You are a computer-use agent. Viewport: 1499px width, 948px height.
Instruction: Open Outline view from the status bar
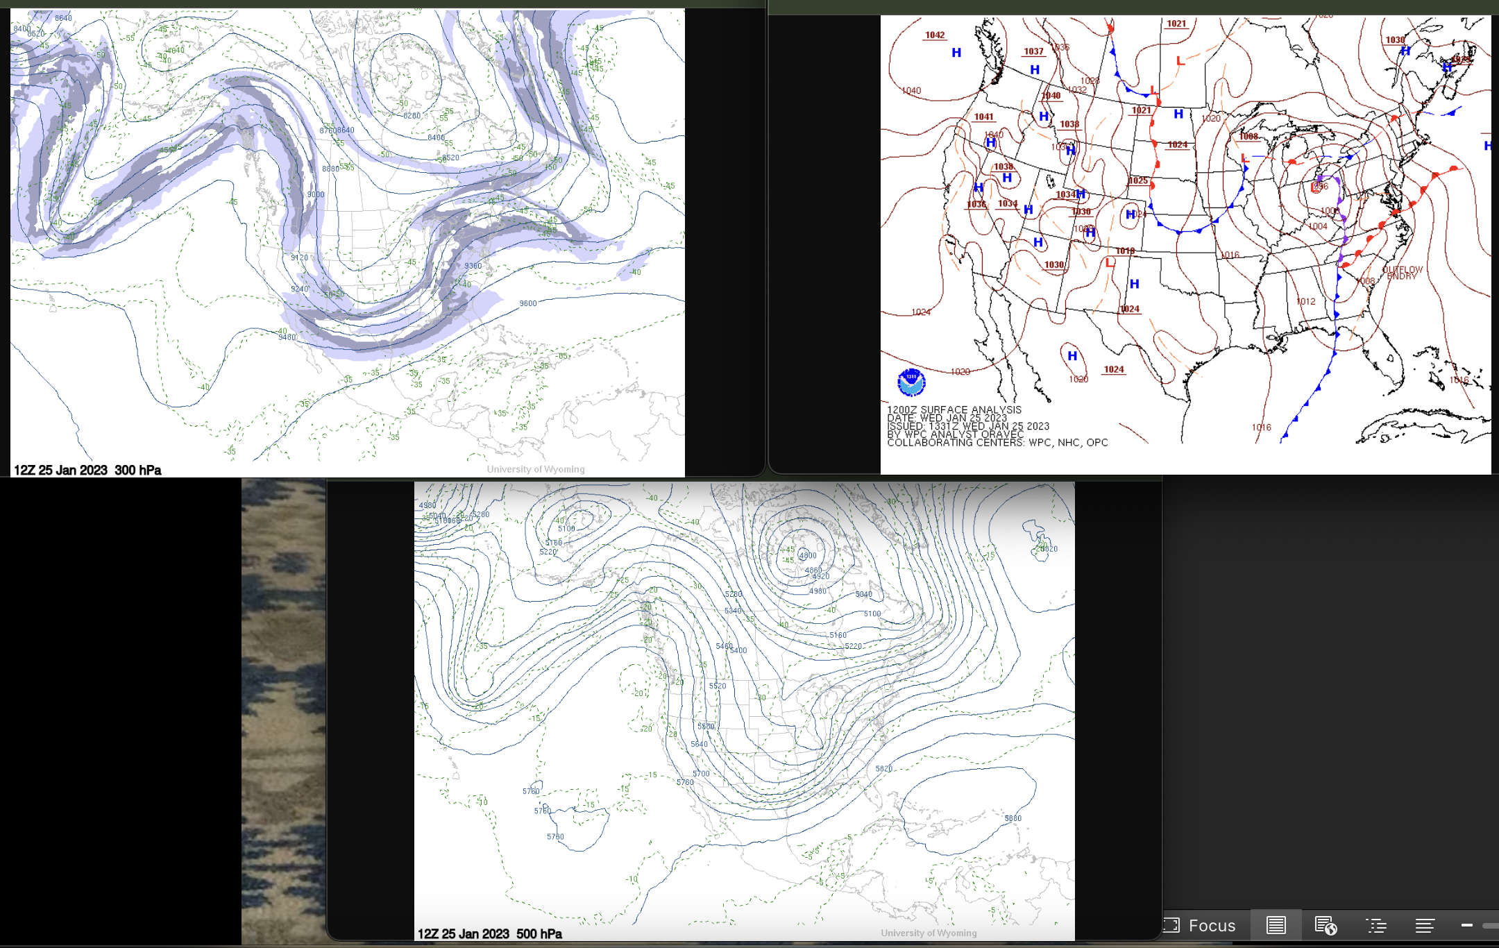[1377, 925]
